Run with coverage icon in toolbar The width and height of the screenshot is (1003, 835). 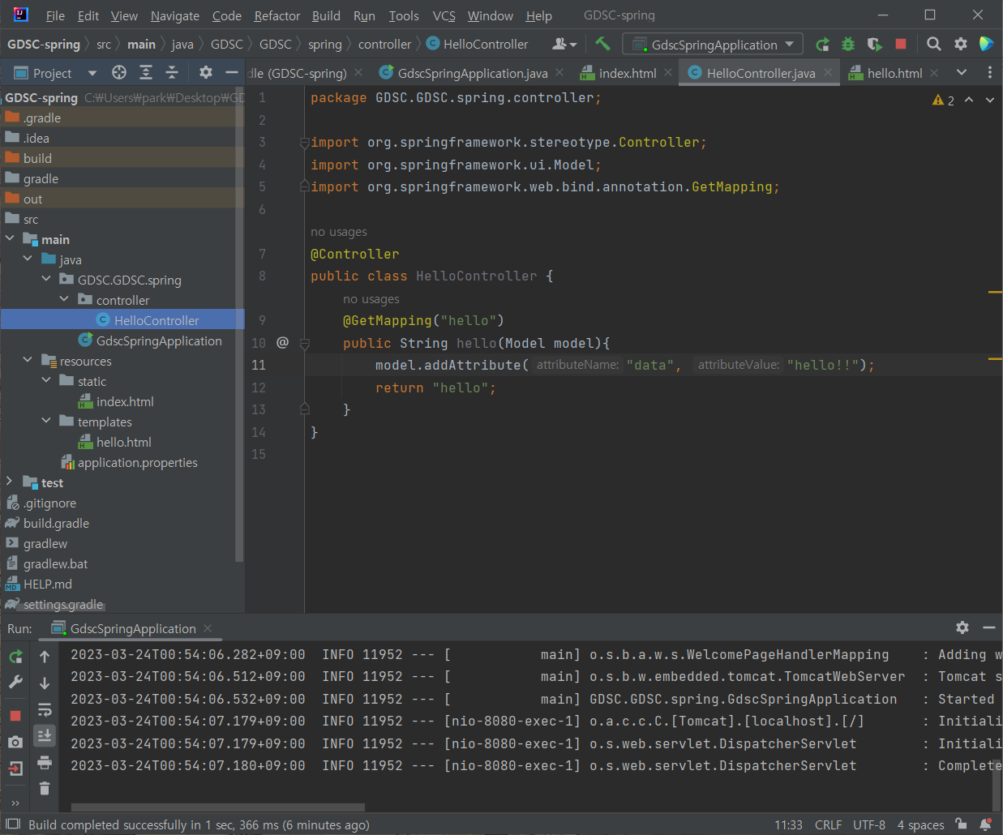874,45
